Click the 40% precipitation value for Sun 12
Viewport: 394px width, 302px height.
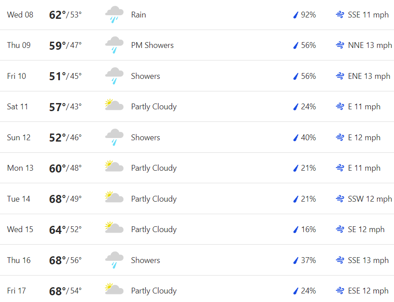[x=308, y=138]
